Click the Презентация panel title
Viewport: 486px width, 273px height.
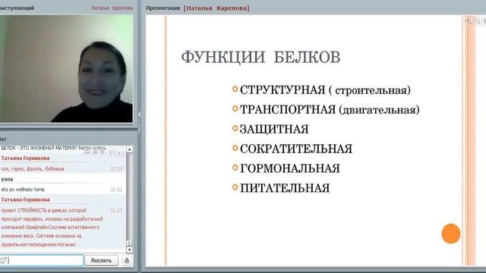163,8
